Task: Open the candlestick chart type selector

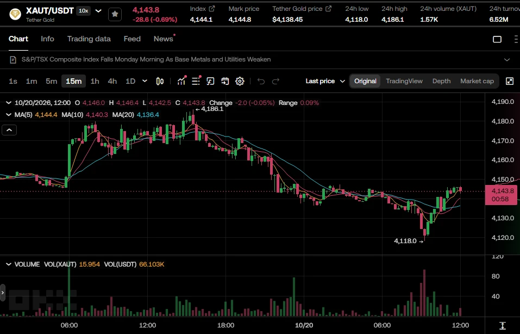Action: (x=160, y=81)
